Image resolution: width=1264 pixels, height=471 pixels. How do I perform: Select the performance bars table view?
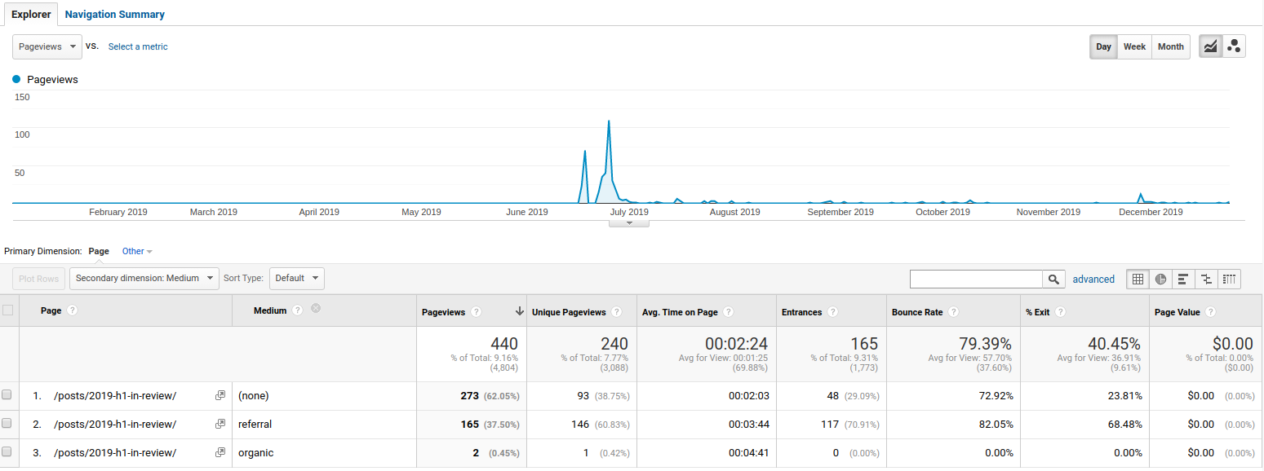pos(1183,279)
